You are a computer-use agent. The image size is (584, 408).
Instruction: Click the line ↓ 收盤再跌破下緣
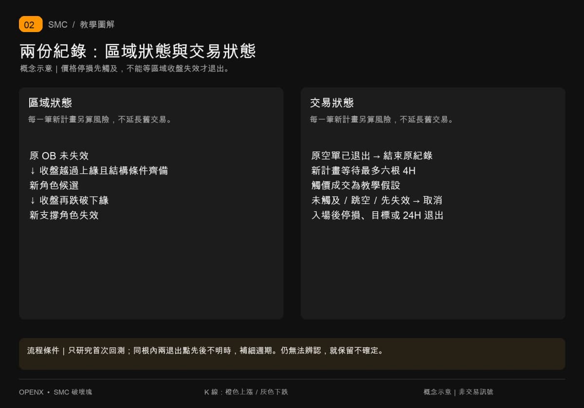click(69, 200)
